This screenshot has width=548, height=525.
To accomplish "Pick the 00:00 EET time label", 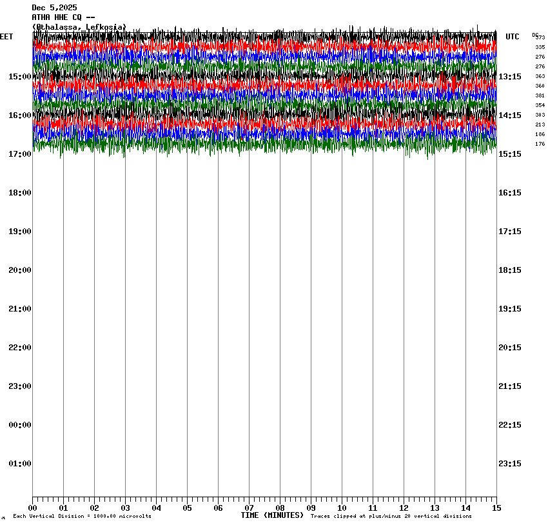I will tap(19, 425).
